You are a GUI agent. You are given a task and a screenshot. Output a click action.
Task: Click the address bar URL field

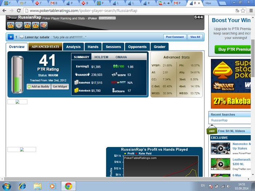[x=130, y=11]
